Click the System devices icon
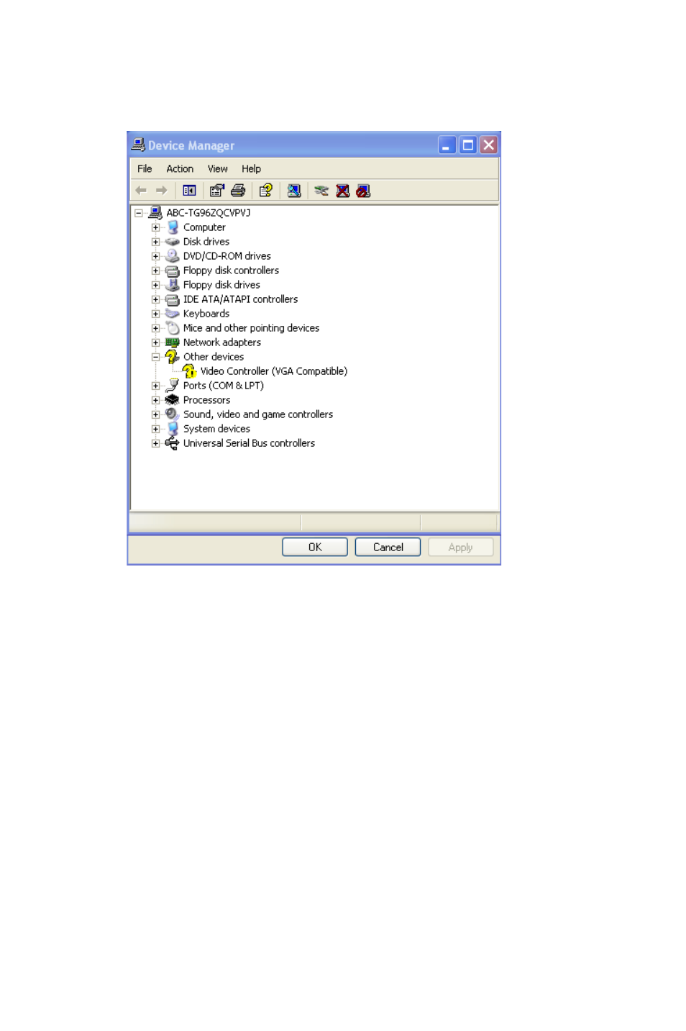The image size is (686, 1031). tap(173, 429)
